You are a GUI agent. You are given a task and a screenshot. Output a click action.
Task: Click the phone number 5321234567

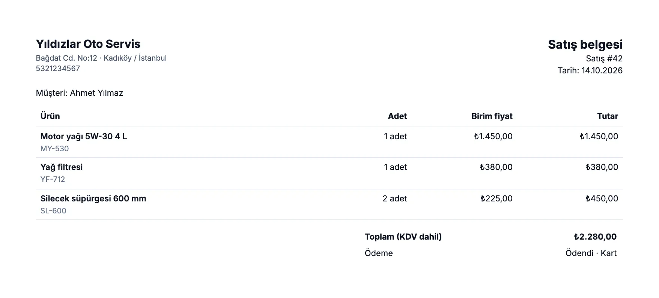click(x=58, y=69)
